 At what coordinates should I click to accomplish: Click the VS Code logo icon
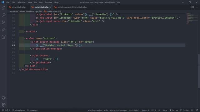point(3,2)
